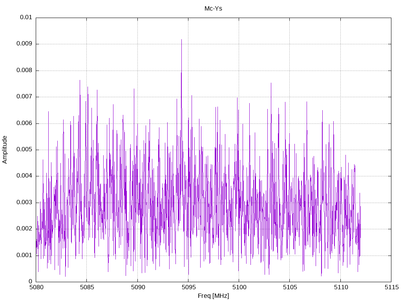Click the y-axis tick value 0.006
This screenshot has height=301, width=402.
[x=24, y=123]
